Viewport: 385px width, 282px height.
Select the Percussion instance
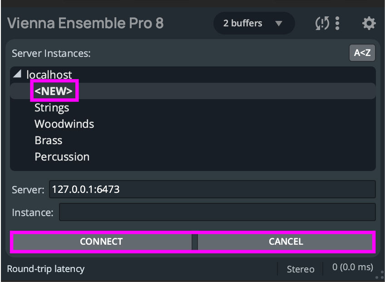coord(62,157)
